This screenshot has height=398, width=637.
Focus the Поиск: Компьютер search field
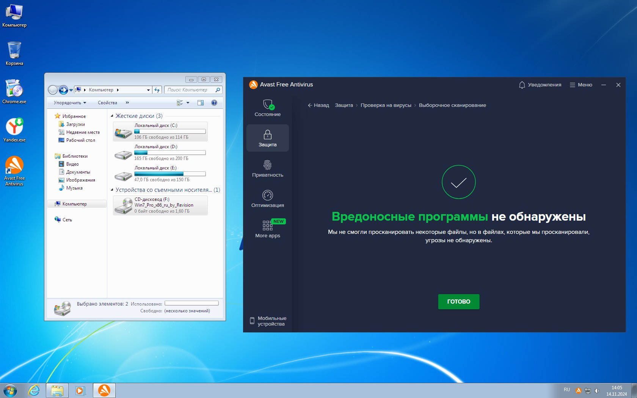(x=193, y=90)
